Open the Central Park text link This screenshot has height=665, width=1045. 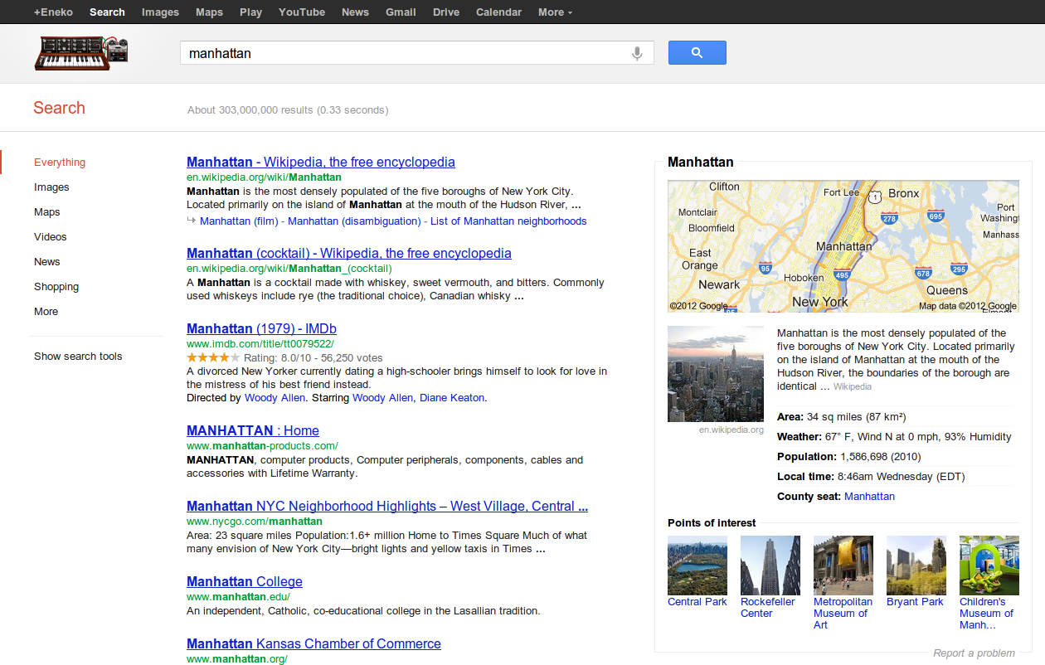tap(697, 602)
